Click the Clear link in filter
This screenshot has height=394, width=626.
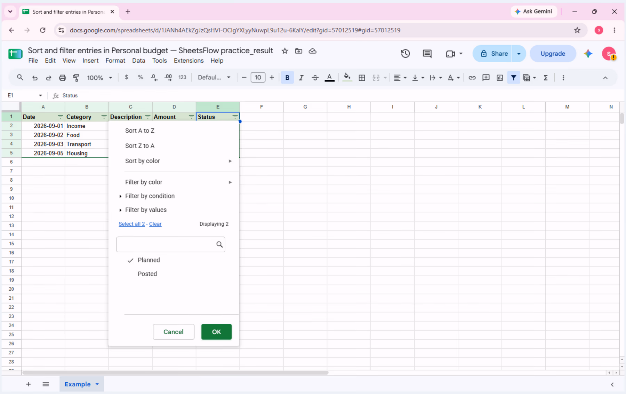tap(155, 224)
